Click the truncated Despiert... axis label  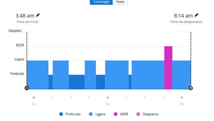click(16, 31)
